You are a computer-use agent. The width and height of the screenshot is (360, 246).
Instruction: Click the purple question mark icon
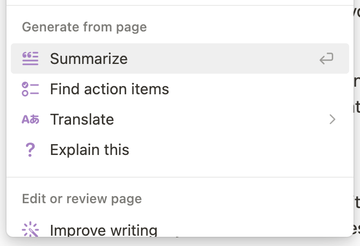coord(30,150)
